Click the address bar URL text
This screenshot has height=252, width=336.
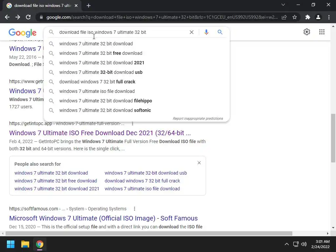(162, 17)
